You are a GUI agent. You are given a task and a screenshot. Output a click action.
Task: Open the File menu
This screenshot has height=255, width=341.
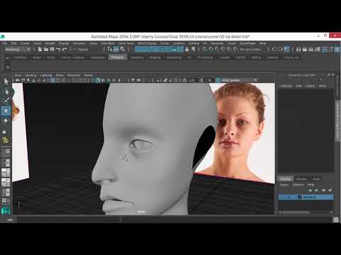pyautogui.click(x=5, y=43)
